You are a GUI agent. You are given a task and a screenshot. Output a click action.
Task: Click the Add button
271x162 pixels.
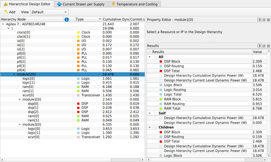tap(10, 12)
